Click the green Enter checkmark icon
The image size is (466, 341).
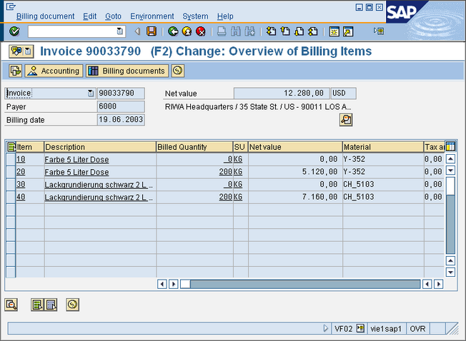point(14,31)
